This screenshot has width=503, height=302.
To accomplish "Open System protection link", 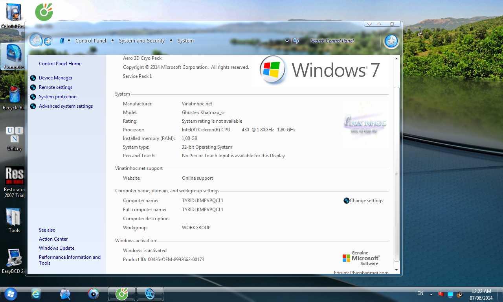I will coord(58,97).
